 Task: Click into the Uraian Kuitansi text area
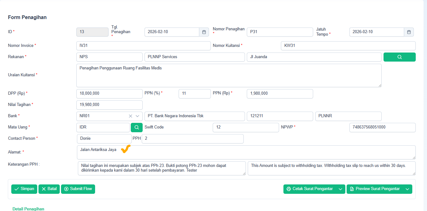point(228,76)
